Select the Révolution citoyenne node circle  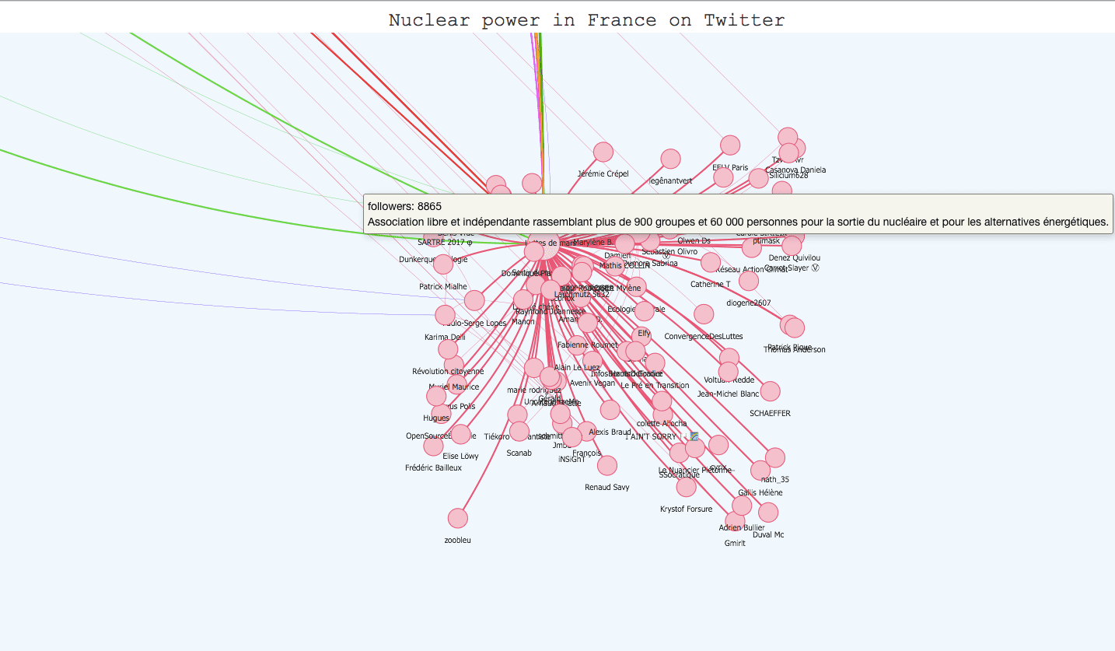[x=448, y=349]
